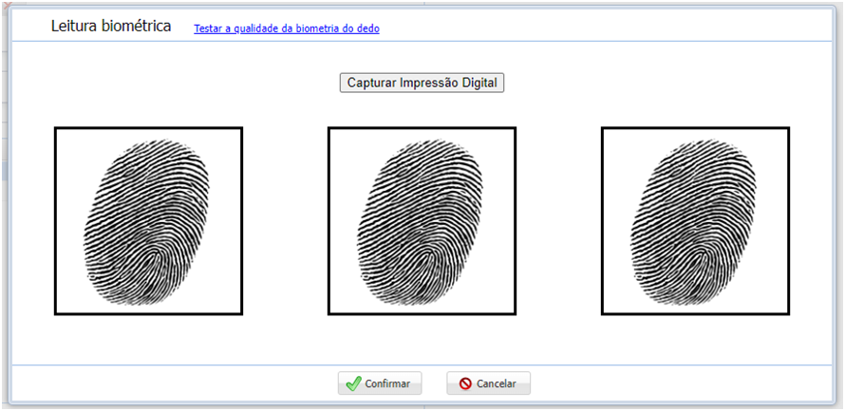Image resolution: width=845 pixels, height=411 pixels.
Task: Click the Capturar Impressão Digital button
Action: point(422,83)
